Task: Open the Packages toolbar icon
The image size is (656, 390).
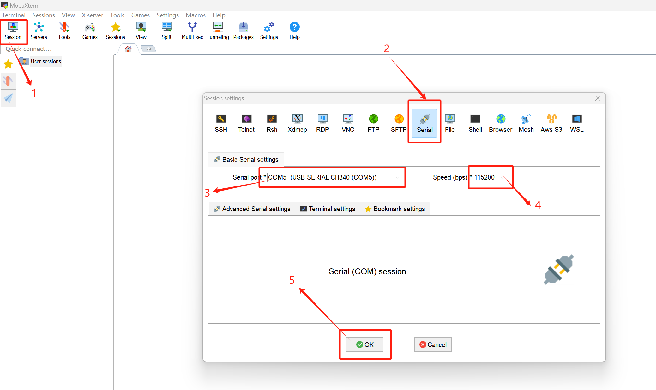Action: [243, 31]
